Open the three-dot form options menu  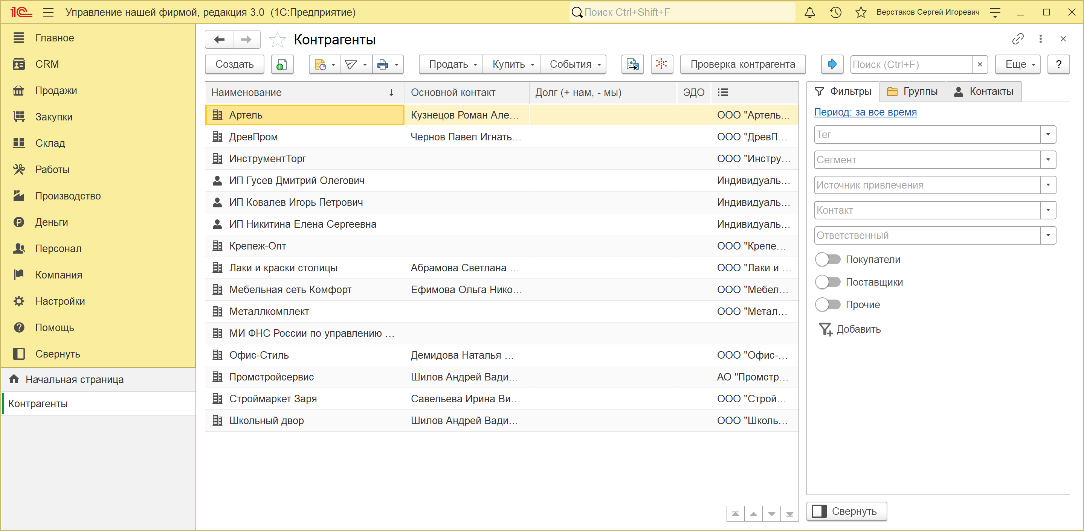[x=1041, y=39]
